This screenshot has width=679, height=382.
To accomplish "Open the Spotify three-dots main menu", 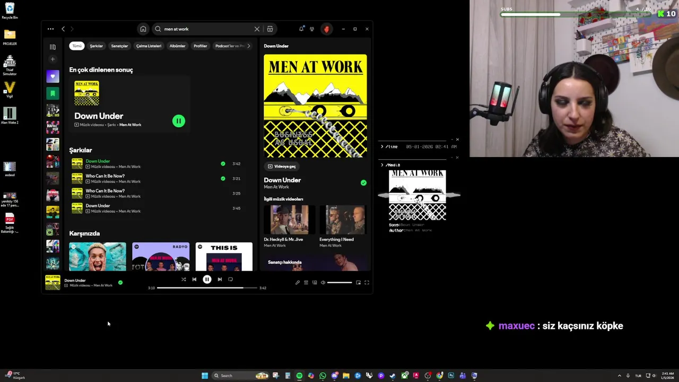I will (50, 29).
